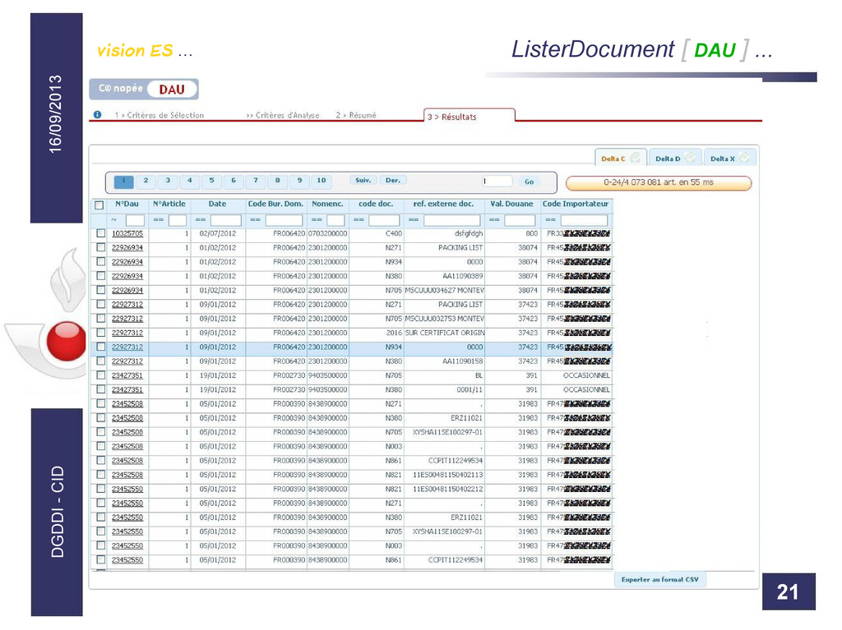Click the Date filter operator ==
The height and width of the screenshot is (630, 842).
pyautogui.click(x=201, y=220)
